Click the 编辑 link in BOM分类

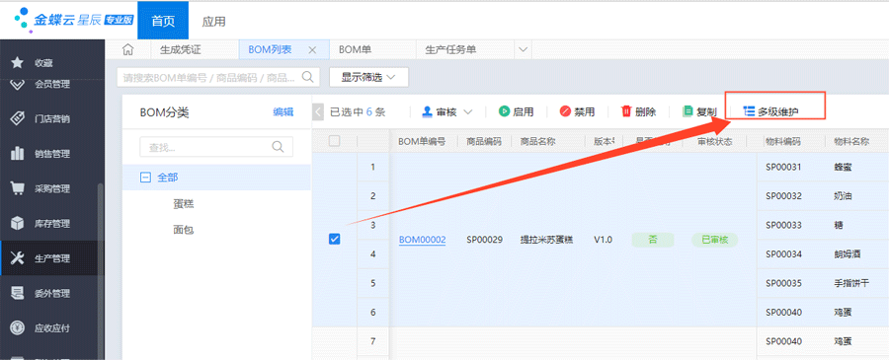click(x=283, y=112)
